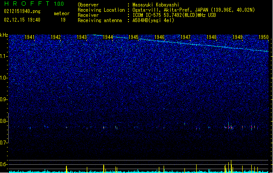The width and height of the screenshot is (273, 173).
Task: Click the 0.9 frequency axis label
Action: click(x=4, y=99)
